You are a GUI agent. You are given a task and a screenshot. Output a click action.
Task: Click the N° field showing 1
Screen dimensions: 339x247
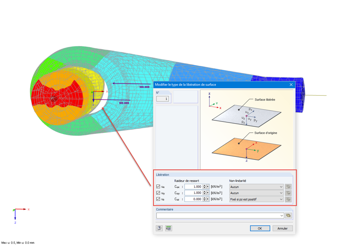click(162, 99)
